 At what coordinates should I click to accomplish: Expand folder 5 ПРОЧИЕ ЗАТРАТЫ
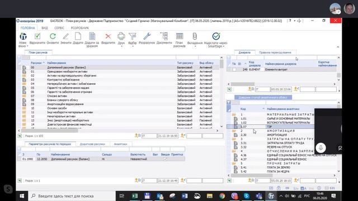234,164
